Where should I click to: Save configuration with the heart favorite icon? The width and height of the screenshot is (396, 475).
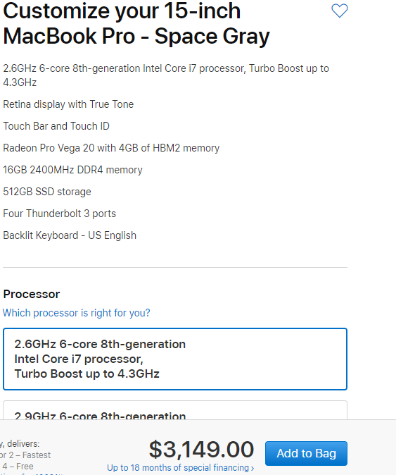[340, 11]
